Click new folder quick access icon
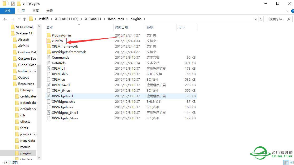294x165 pixels. (x=18, y=4)
